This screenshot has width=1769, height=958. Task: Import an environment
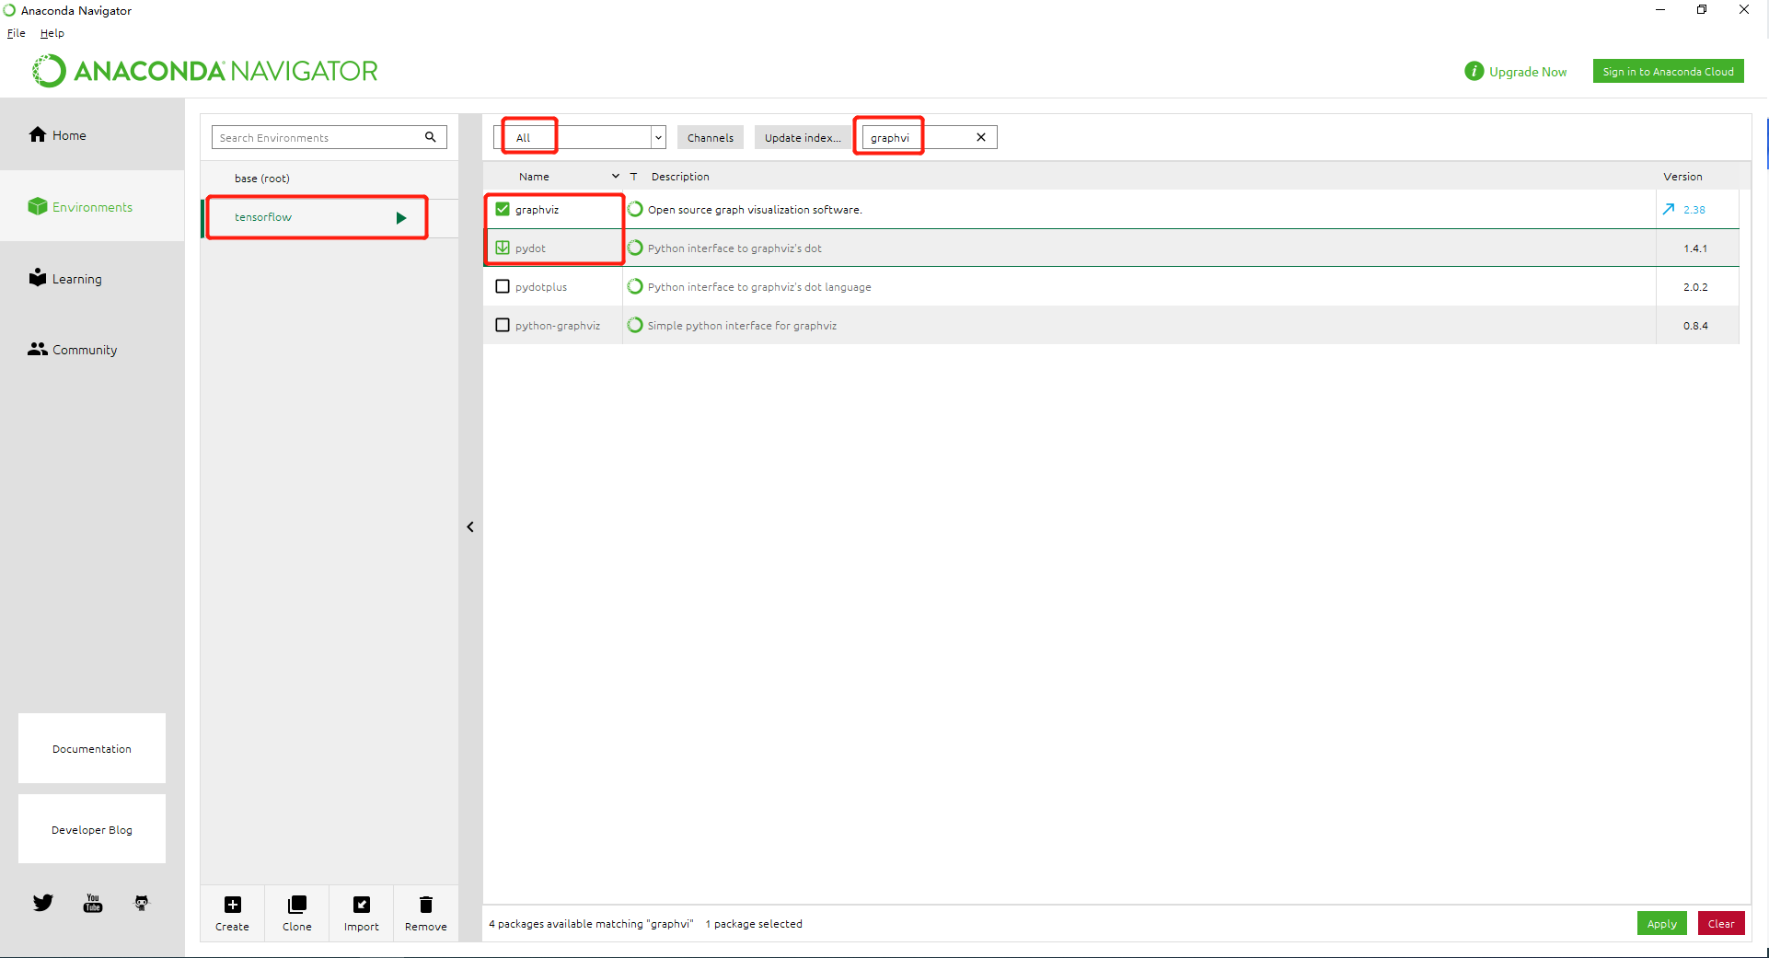(361, 914)
